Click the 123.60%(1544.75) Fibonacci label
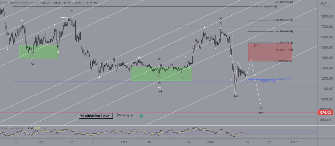The height and width of the screenshot is (146, 335). (x=284, y=43)
